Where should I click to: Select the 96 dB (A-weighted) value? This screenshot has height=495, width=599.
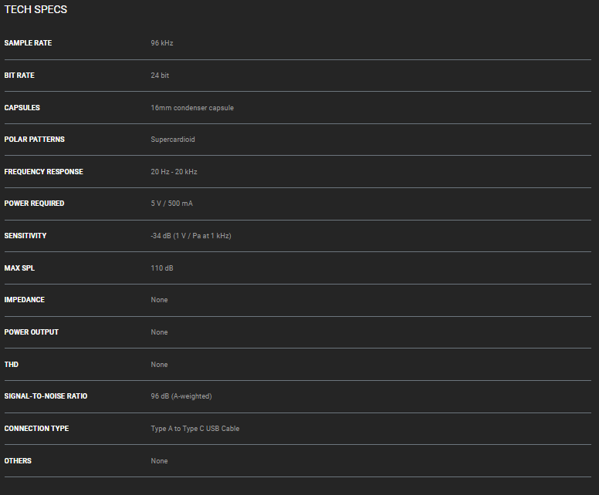click(181, 396)
